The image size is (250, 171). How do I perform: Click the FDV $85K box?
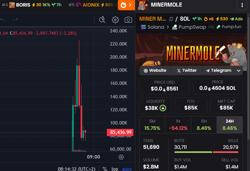[x=191, y=105]
